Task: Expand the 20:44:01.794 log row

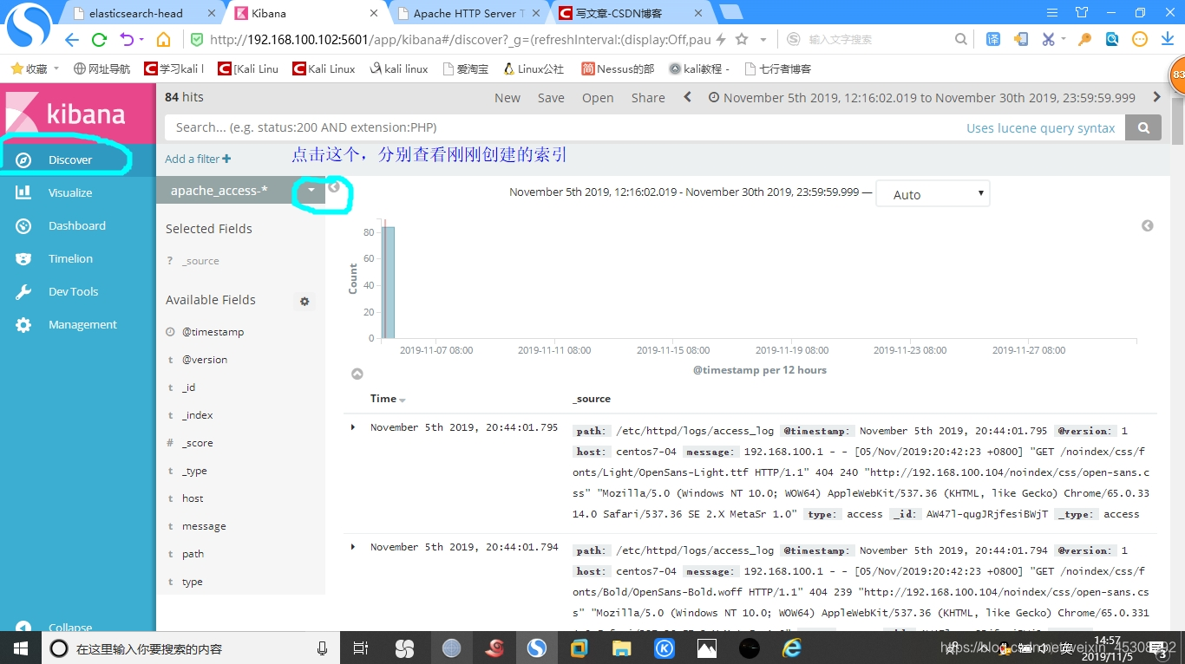Action: pyautogui.click(x=353, y=547)
